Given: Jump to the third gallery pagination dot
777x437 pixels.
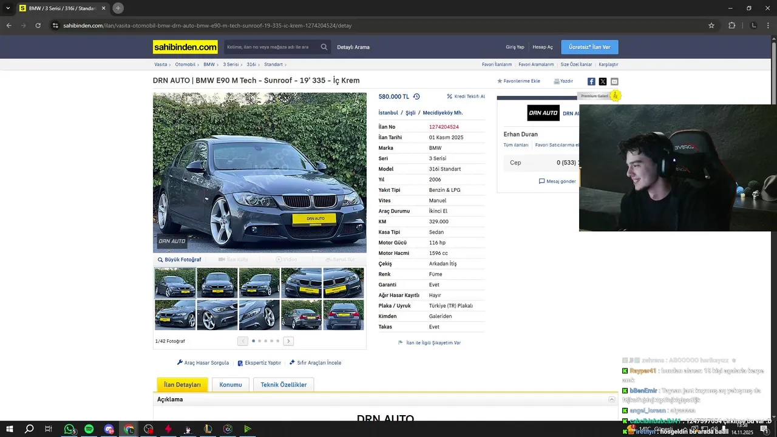Looking at the screenshot, I should pos(265,341).
